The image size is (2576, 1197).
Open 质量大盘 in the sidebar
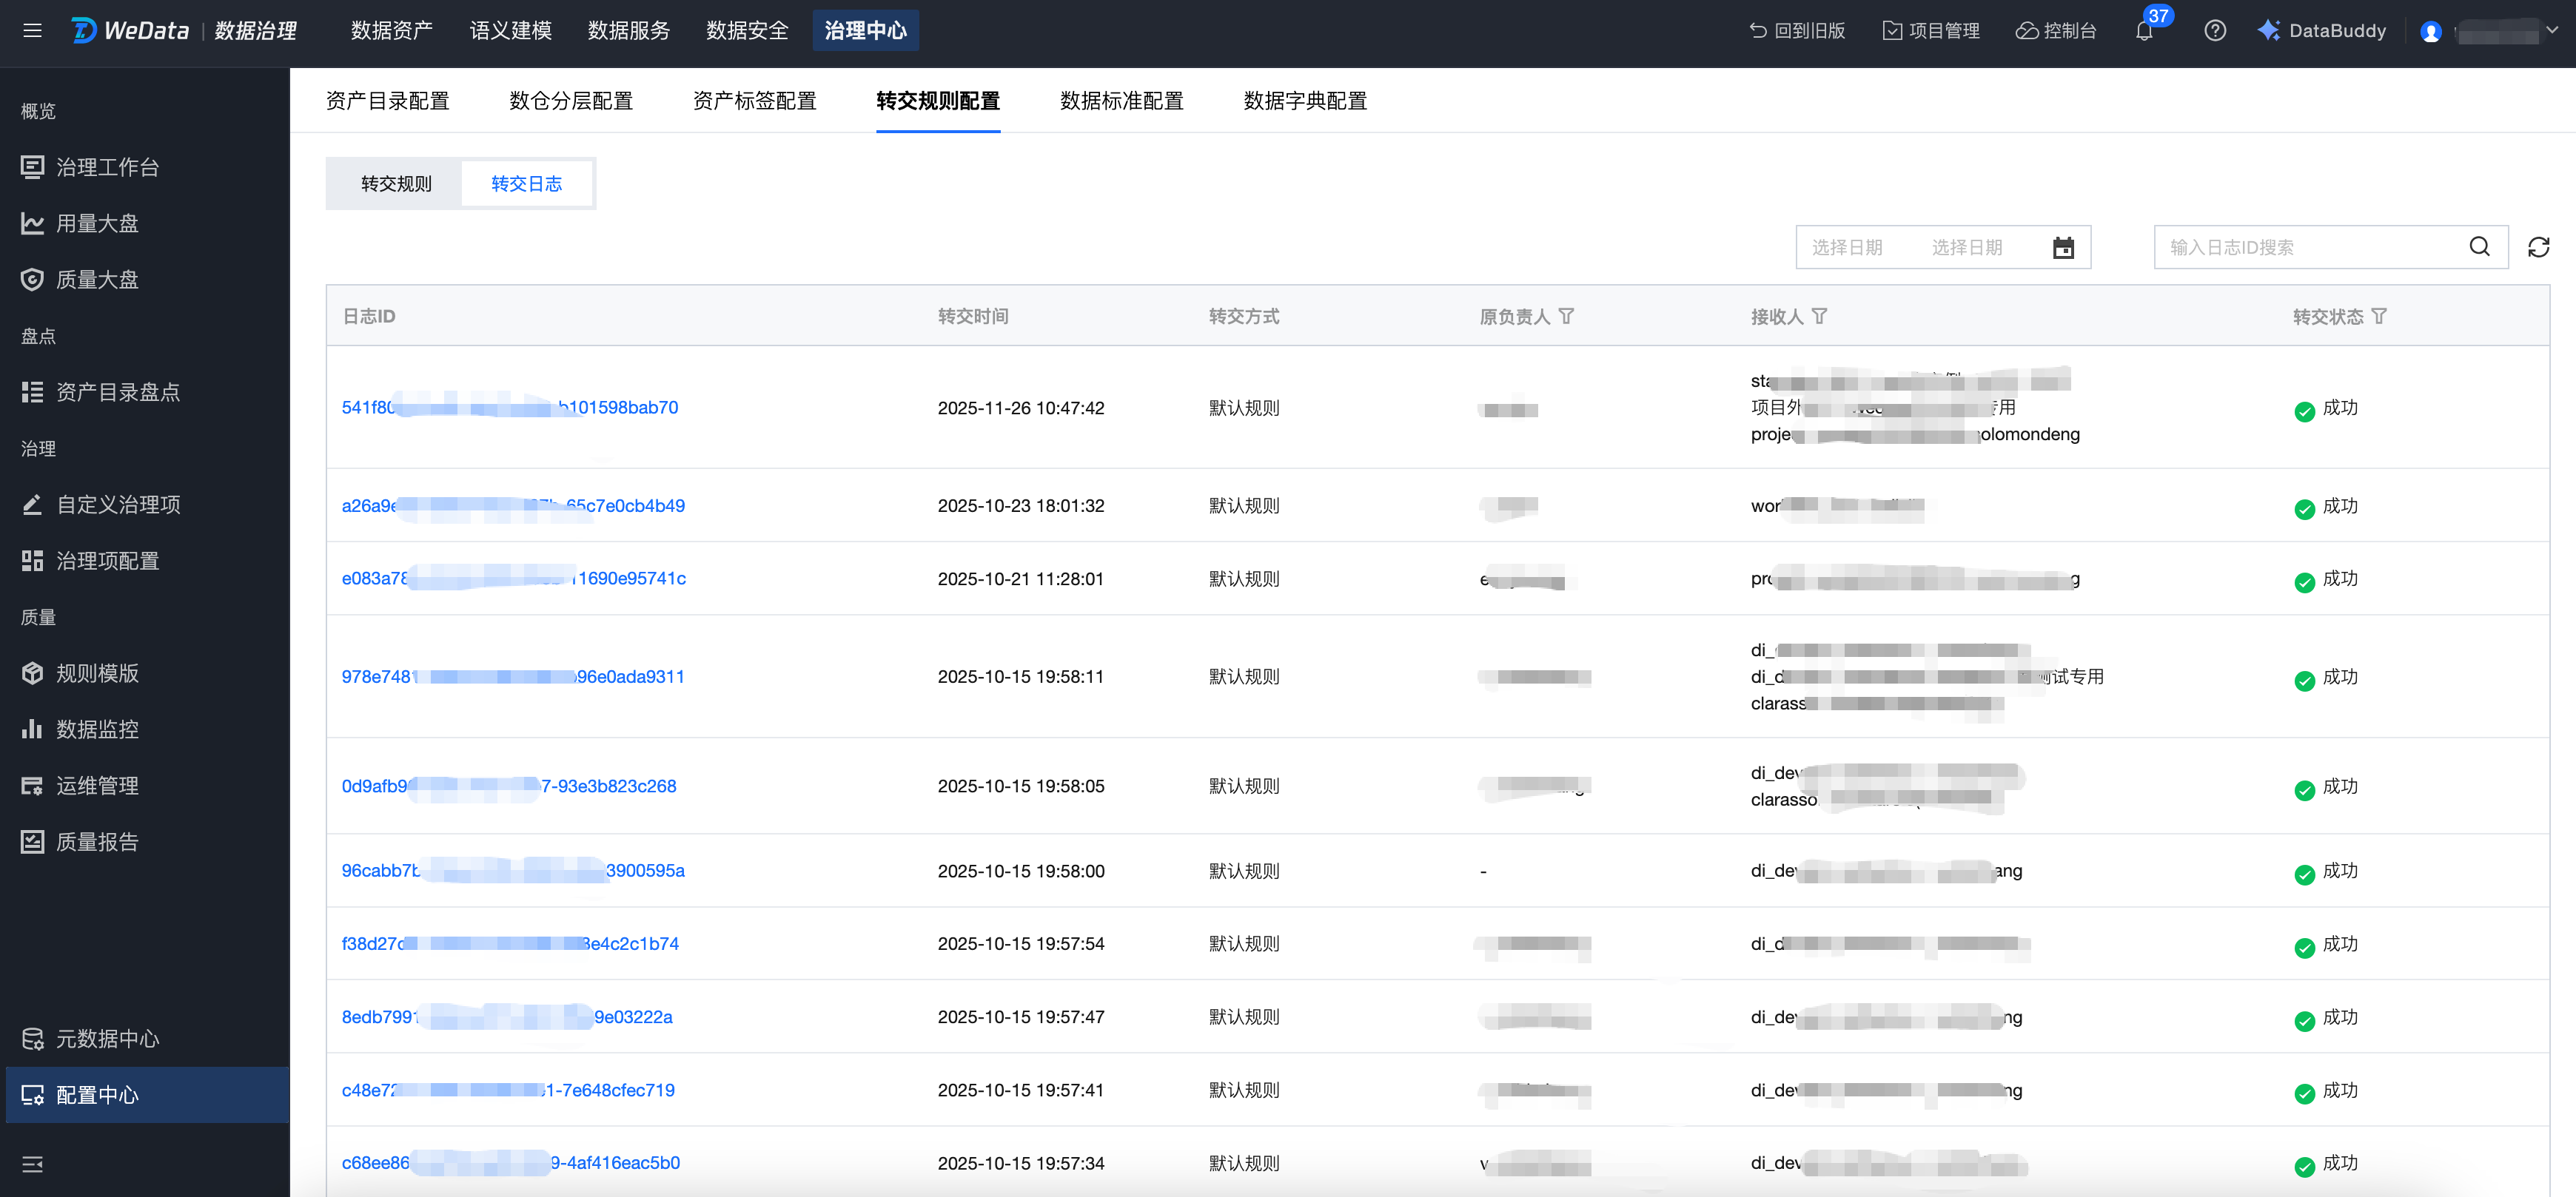pyautogui.click(x=97, y=280)
